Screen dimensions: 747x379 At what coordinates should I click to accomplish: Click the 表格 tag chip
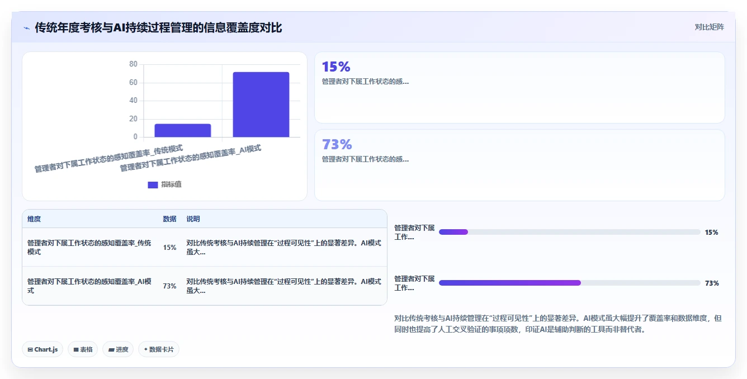(83, 349)
